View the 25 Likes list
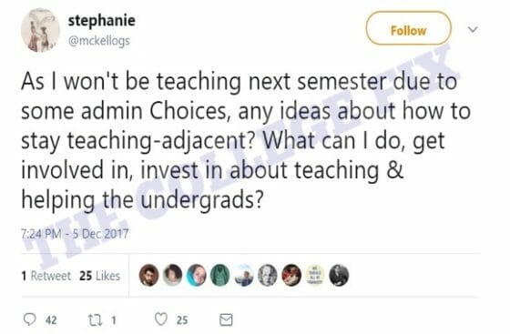Viewport: 510px width, 334px height. tap(100, 276)
